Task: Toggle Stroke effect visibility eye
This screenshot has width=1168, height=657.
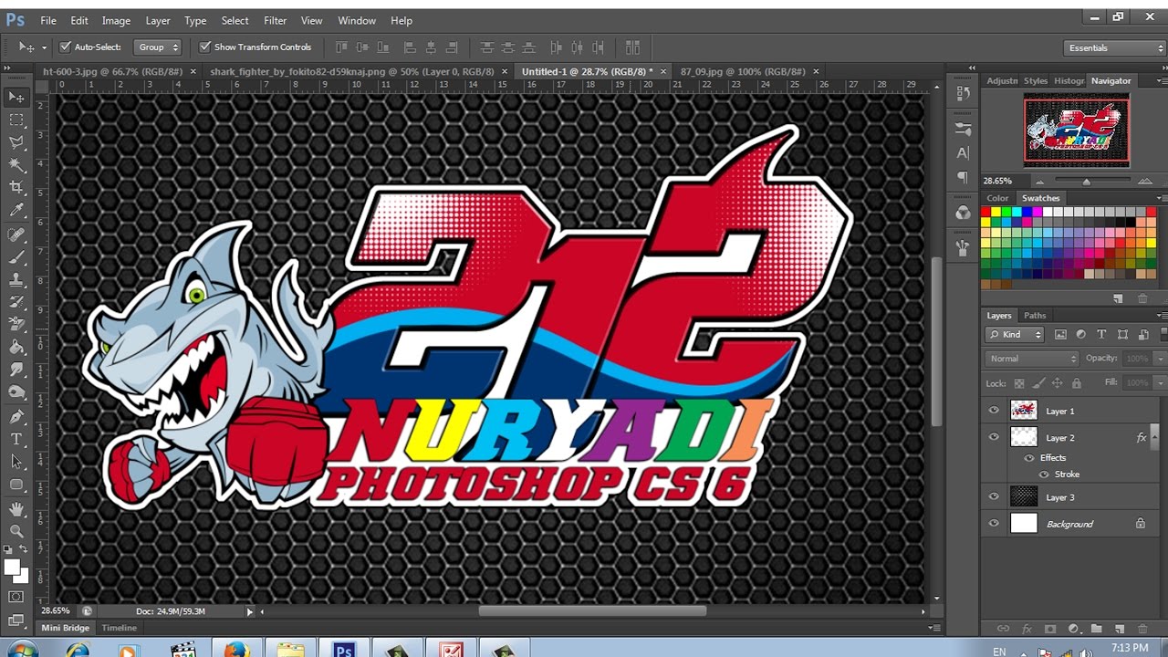Action: [1044, 474]
